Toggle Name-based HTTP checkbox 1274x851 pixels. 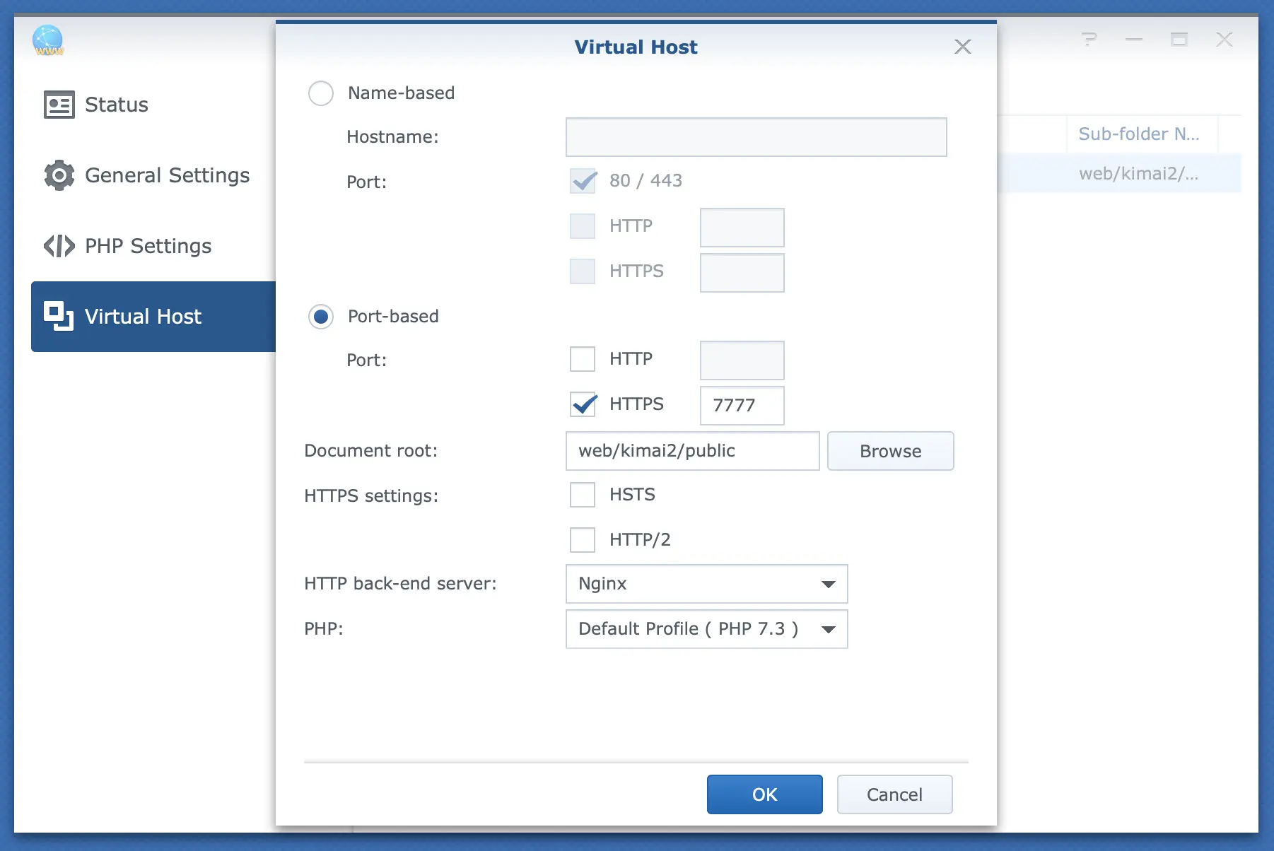click(x=583, y=226)
